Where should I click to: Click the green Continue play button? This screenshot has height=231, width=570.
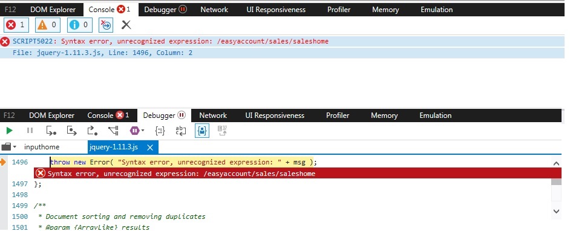10,131
